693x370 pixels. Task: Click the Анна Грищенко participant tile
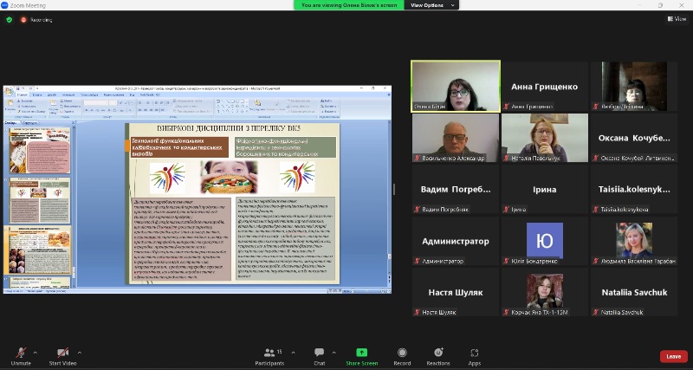(x=544, y=86)
